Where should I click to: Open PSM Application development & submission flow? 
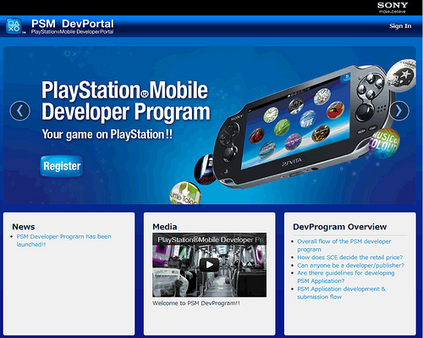[341, 292]
